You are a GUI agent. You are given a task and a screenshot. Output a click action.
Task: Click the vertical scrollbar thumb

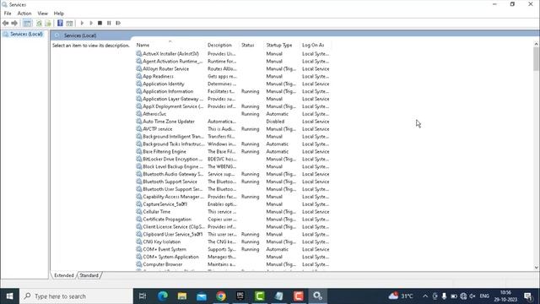tap(537, 59)
